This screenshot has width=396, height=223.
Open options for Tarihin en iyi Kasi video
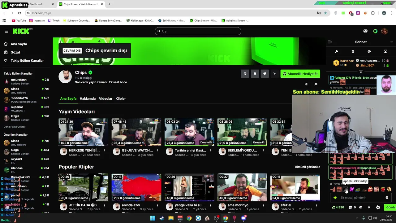pyautogui.click(x=210, y=151)
